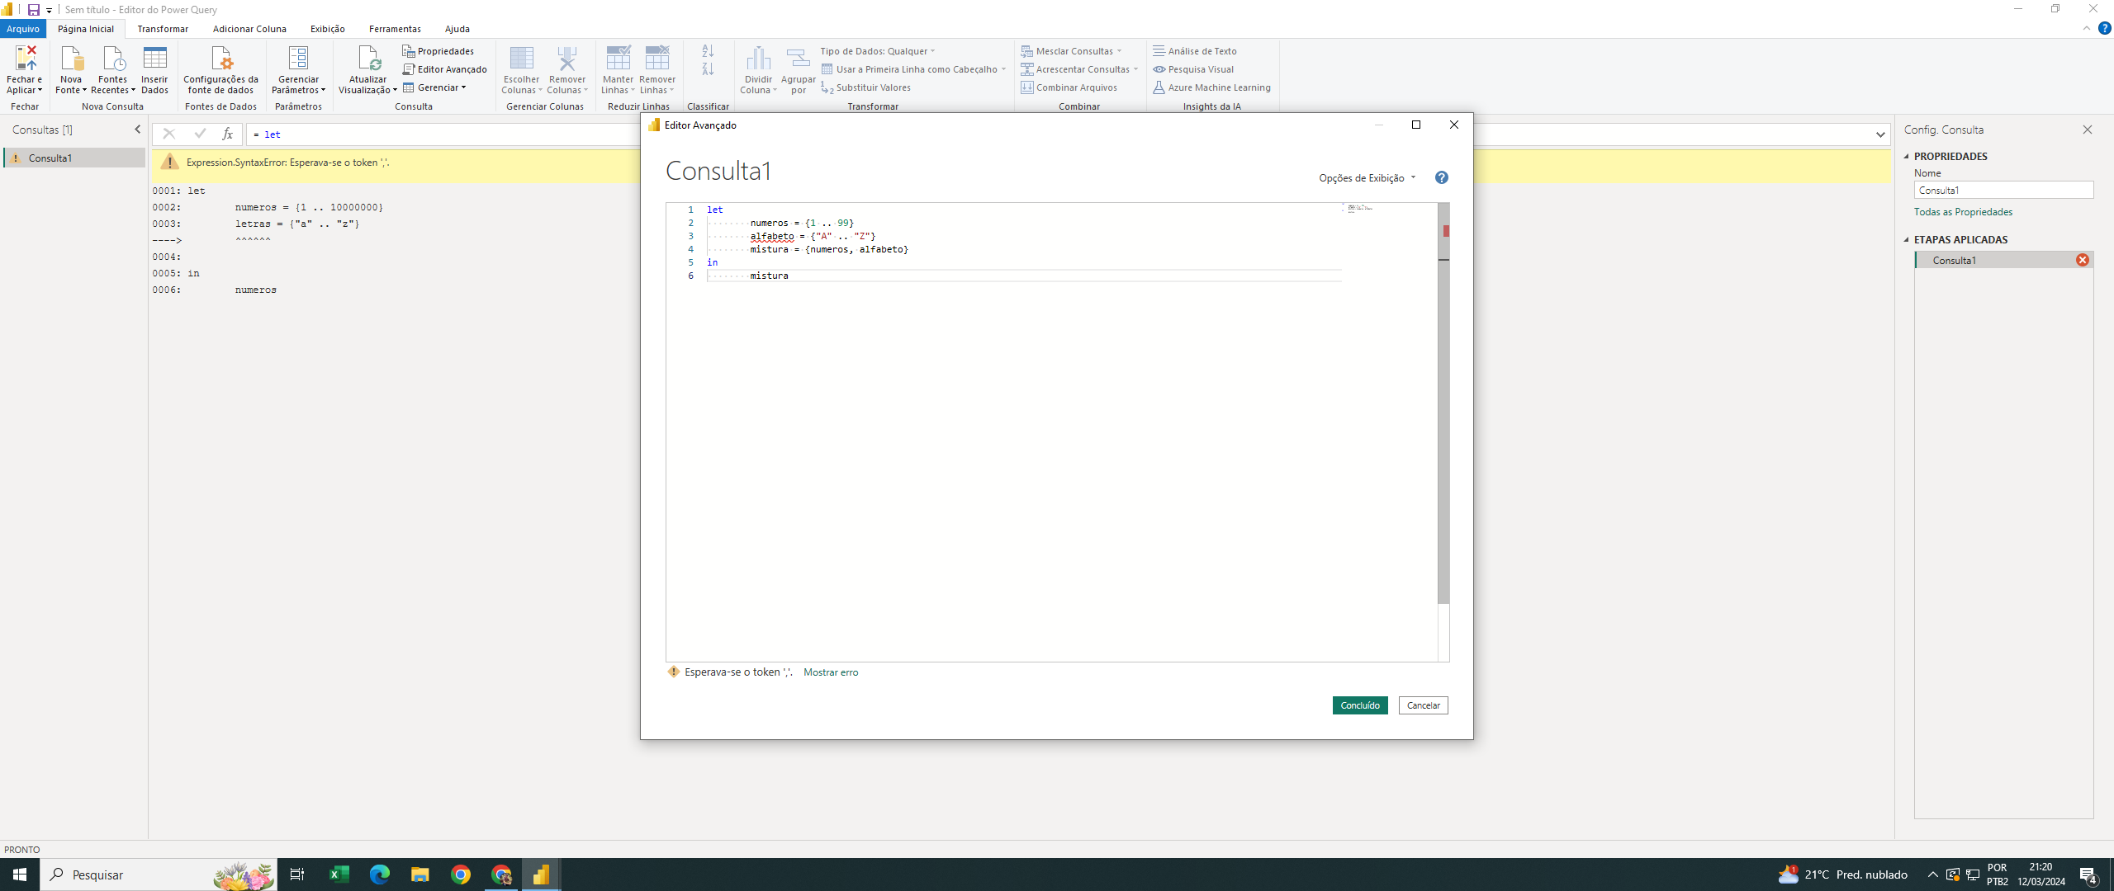Screen dimensions: 2114x891
Task: Click Gerenciar Parâmetros icon
Action: tap(298, 59)
